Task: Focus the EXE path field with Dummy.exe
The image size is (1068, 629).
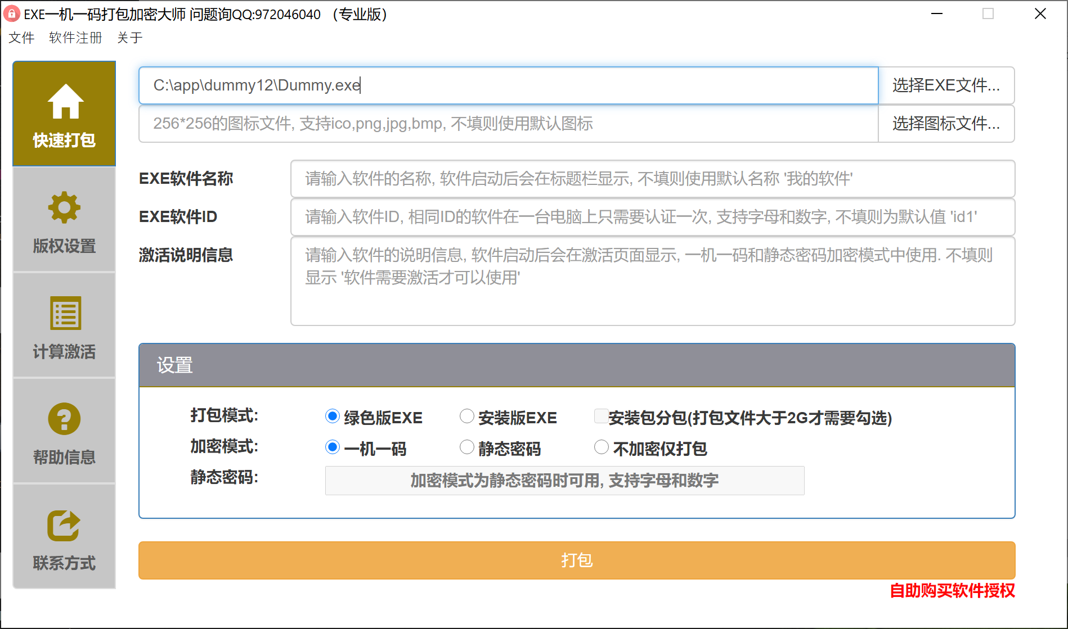Action: pyautogui.click(x=509, y=85)
